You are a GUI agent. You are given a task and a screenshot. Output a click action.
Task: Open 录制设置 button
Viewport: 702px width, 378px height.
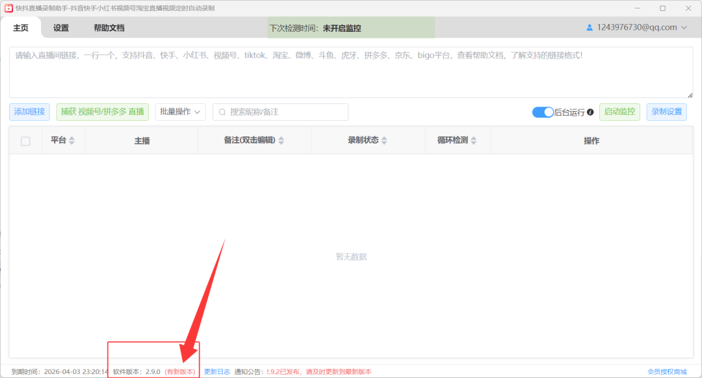667,112
